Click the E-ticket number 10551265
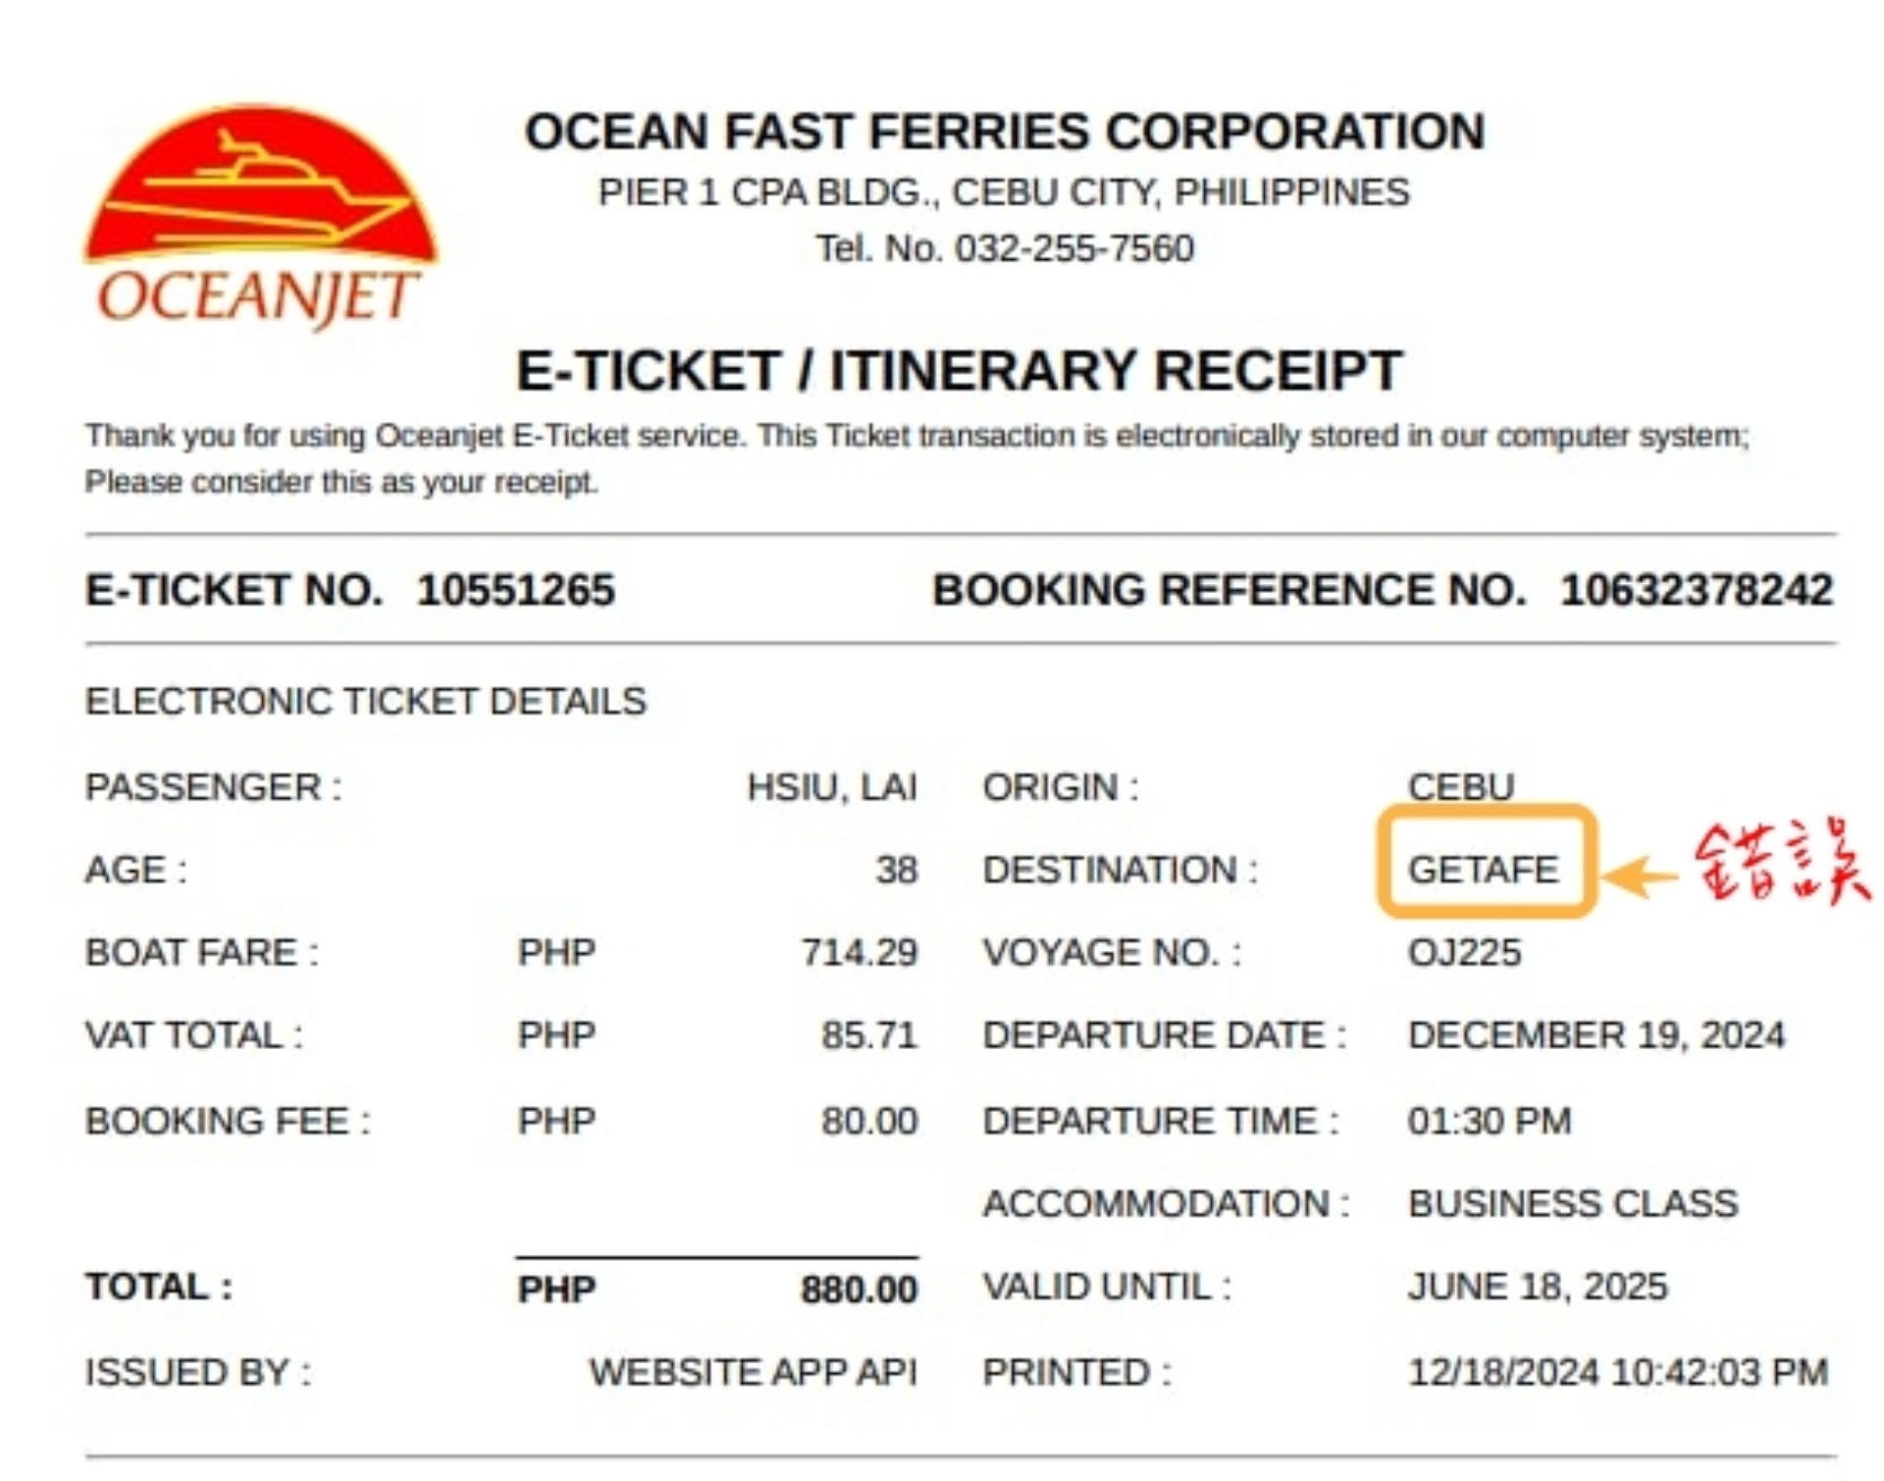This screenshot has width=1884, height=1481. [x=516, y=590]
